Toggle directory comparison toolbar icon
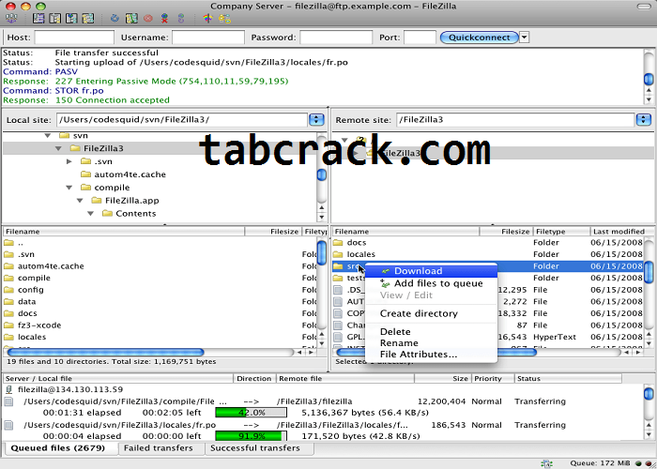657x469 pixels. (x=225, y=19)
